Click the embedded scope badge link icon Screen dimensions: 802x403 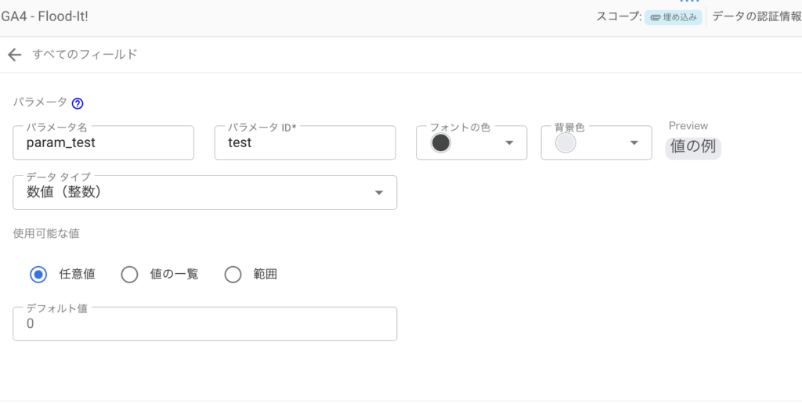click(x=656, y=17)
